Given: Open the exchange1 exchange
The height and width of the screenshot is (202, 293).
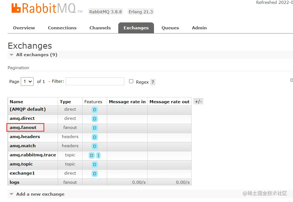Looking at the screenshot, I should pos(22,173).
